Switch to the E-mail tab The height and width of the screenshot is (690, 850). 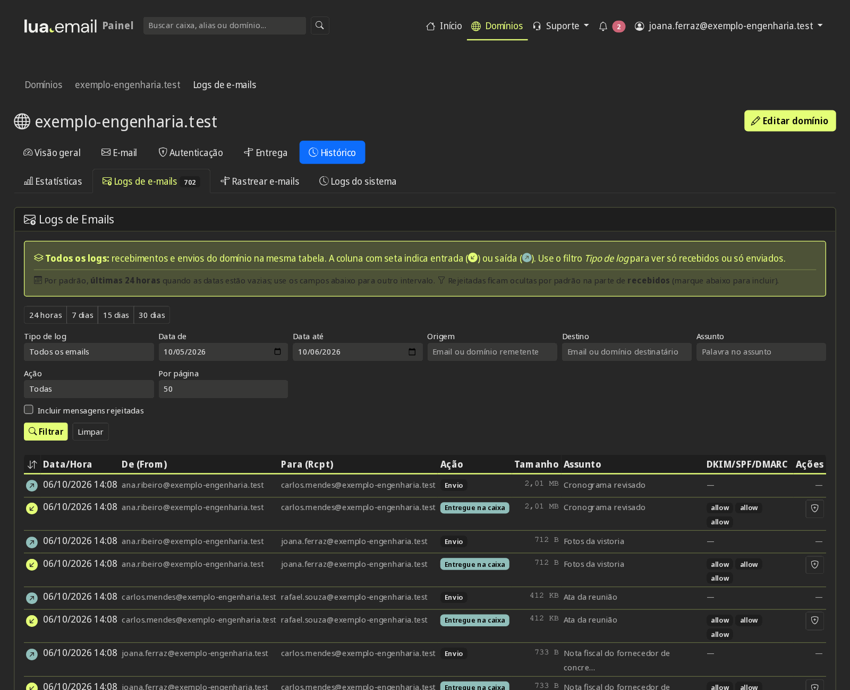119,153
